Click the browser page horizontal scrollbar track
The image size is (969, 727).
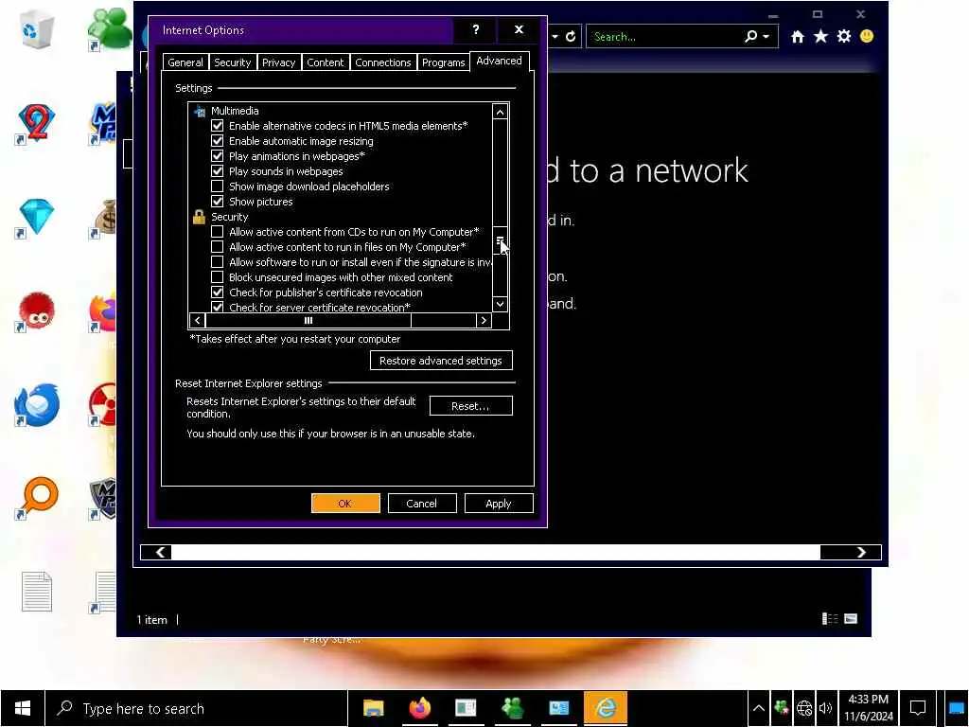click(x=495, y=552)
